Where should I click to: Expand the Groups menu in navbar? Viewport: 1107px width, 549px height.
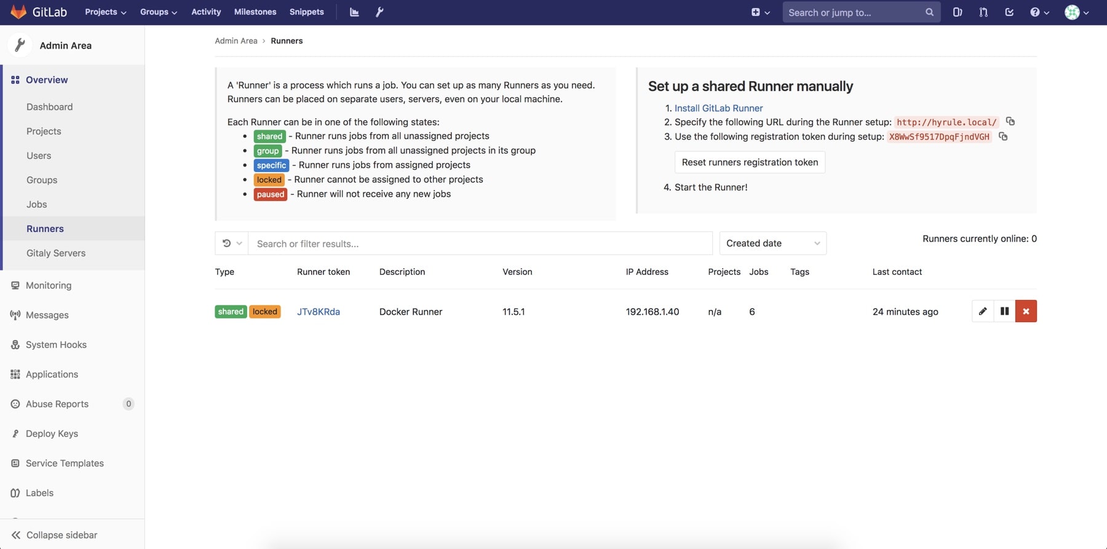pyautogui.click(x=158, y=12)
